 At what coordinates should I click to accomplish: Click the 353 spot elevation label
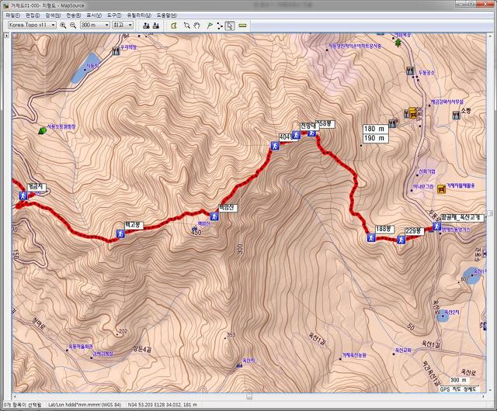231,335
